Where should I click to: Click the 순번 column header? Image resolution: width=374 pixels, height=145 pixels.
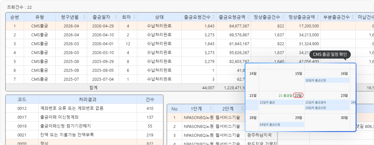(15, 17)
